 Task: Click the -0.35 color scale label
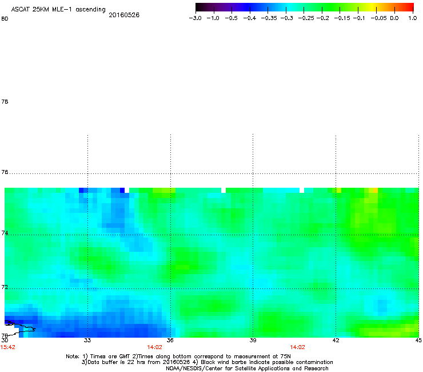pyautogui.click(x=269, y=18)
